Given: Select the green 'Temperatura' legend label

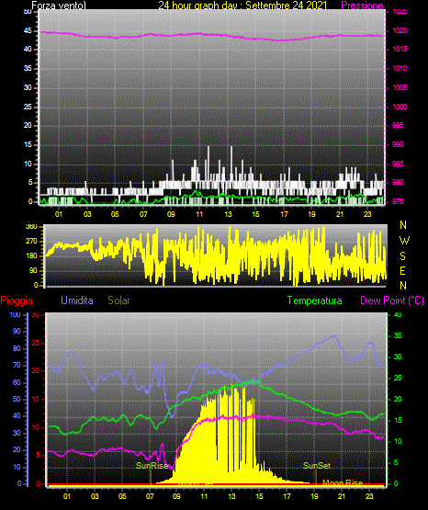Looking at the screenshot, I should click(x=315, y=300).
